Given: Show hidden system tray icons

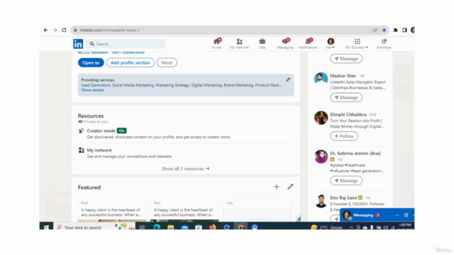Looking at the screenshot, I should [x=351, y=227].
